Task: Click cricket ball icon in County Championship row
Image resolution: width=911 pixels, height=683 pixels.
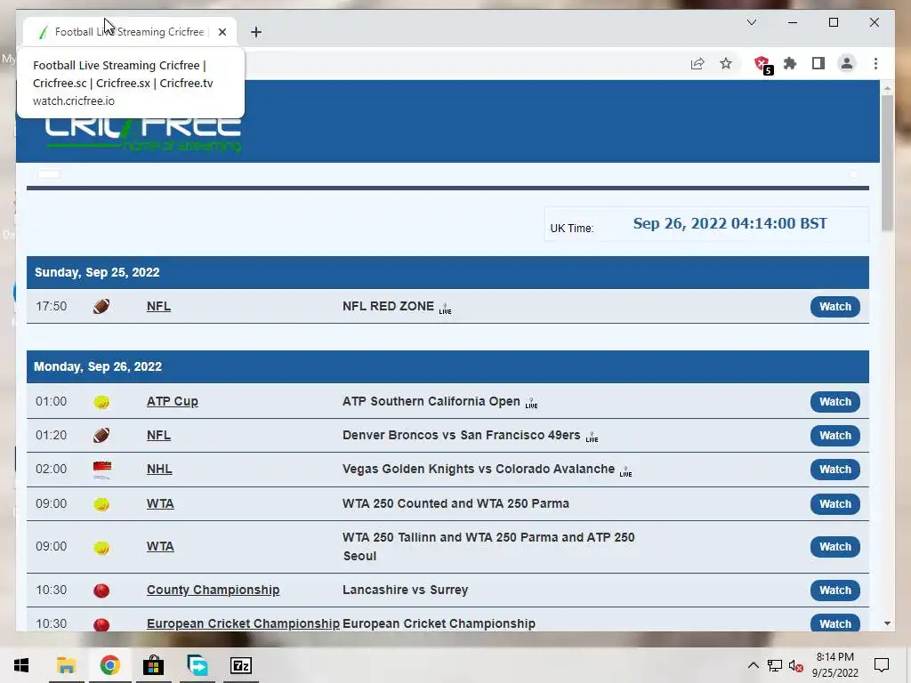Action: pyautogui.click(x=101, y=591)
